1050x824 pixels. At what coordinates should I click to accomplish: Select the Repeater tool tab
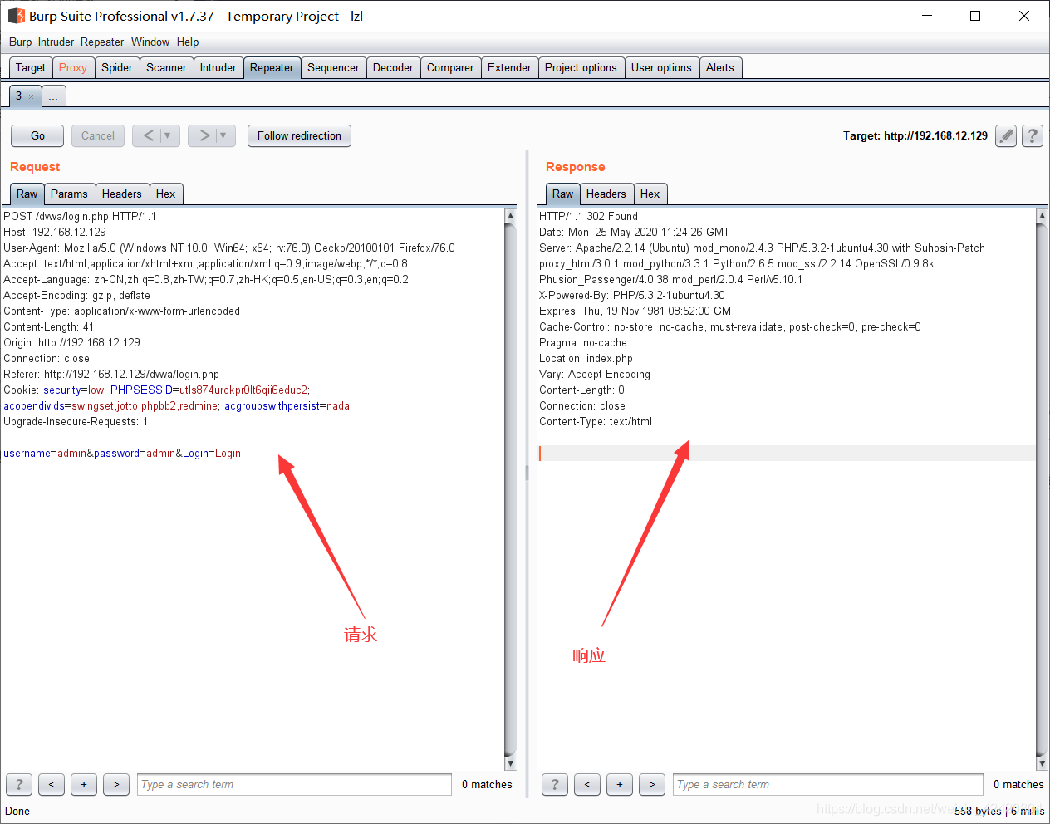pos(272,68)
